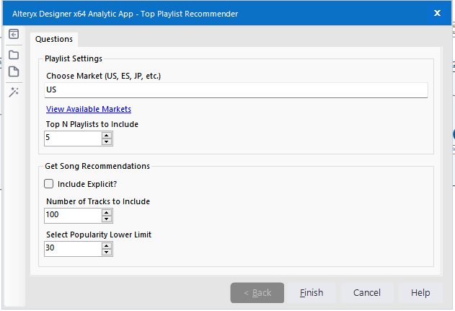Click the collapse sidebar arrow icon
This screenshot has width=455, height=311.
coord(14,35)
